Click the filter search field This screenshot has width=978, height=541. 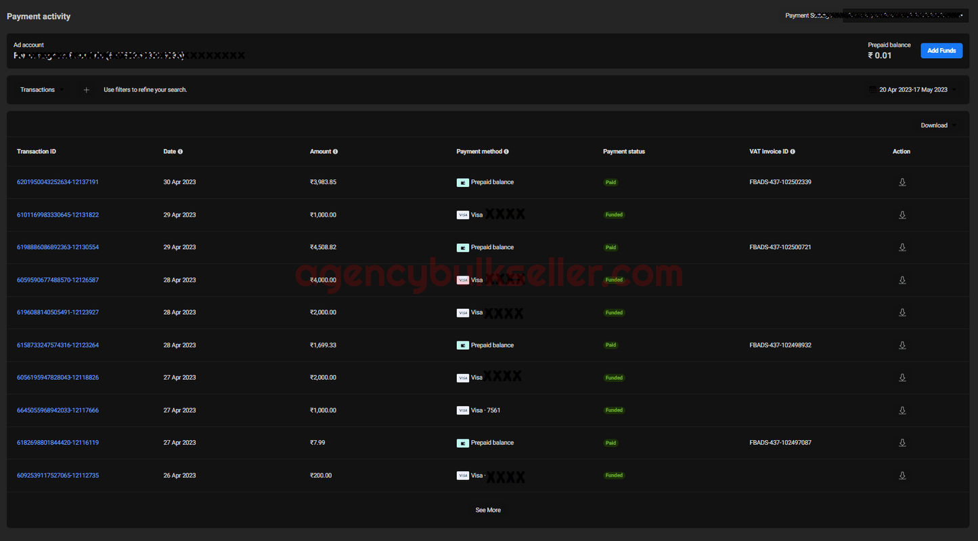tap(146, 90)
